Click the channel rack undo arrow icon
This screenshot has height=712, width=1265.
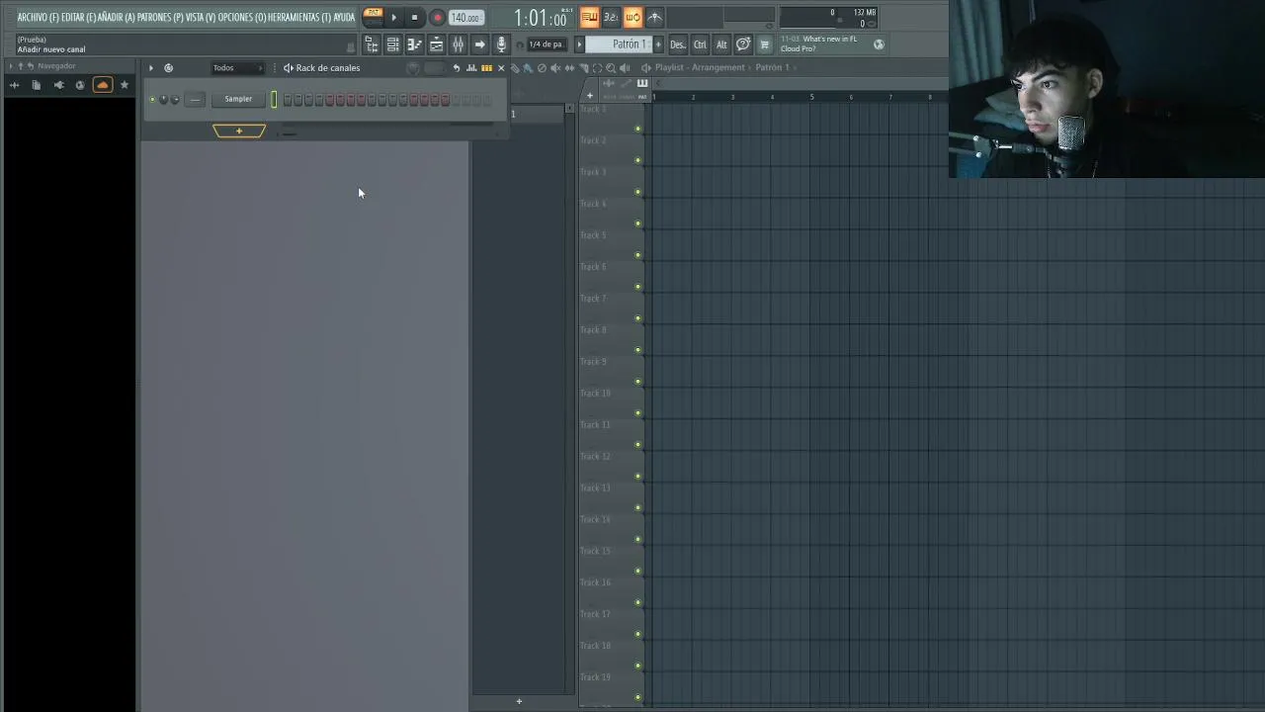point(456,68)
